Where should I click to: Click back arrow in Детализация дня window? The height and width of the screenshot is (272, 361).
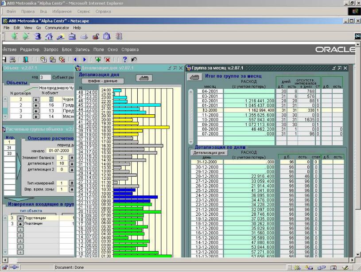144,78
